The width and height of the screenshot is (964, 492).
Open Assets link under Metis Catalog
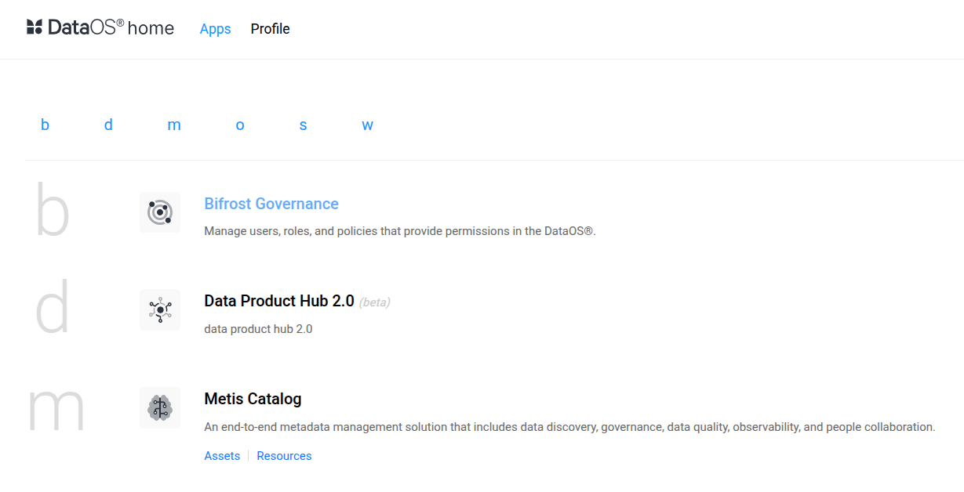click(x=222, y=456)
